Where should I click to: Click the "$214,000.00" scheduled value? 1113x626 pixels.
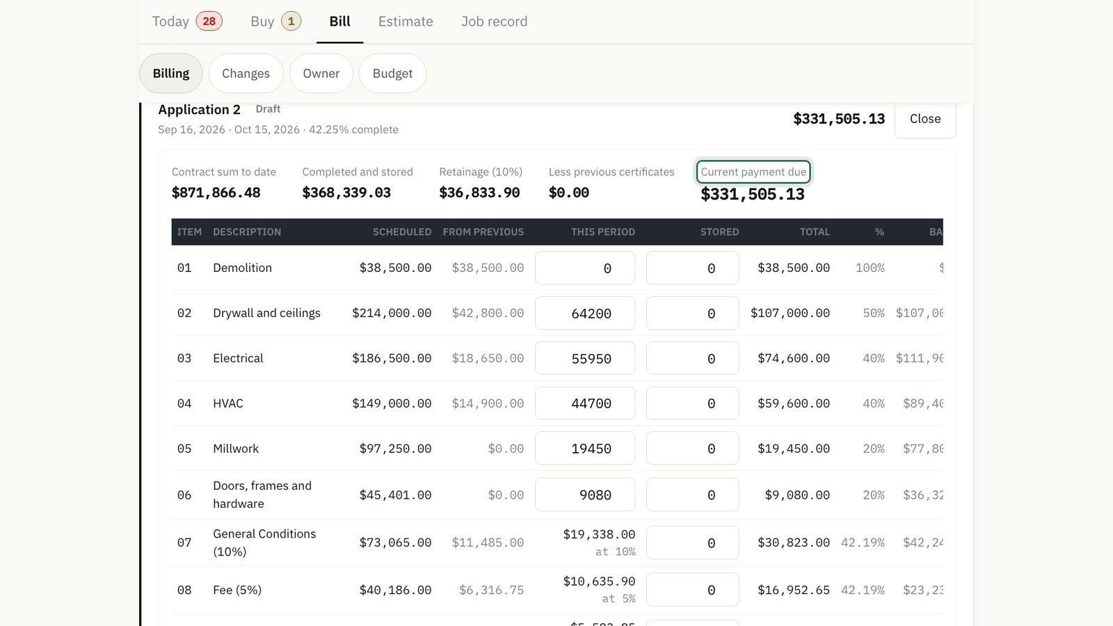click(x=392, y=313)
